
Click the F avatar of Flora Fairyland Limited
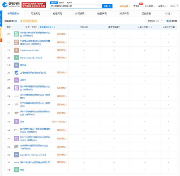(16, 58)
